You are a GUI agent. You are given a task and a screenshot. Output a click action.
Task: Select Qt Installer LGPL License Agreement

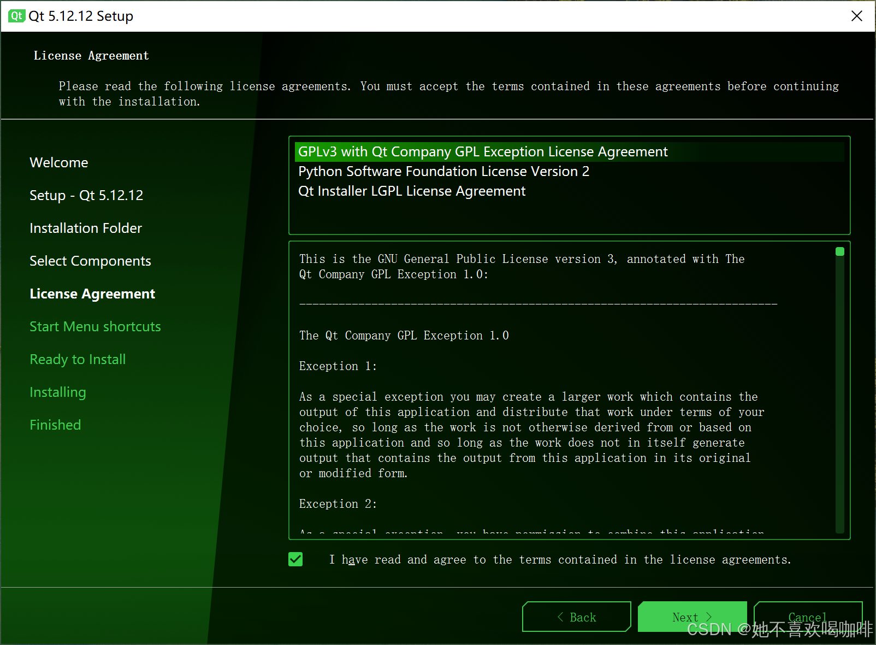click(x=569, y=191)
